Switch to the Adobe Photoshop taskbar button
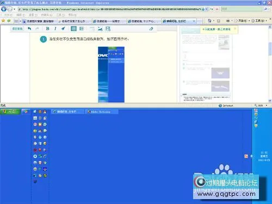This screenshot has width=272, height=204. coord(102,112)
